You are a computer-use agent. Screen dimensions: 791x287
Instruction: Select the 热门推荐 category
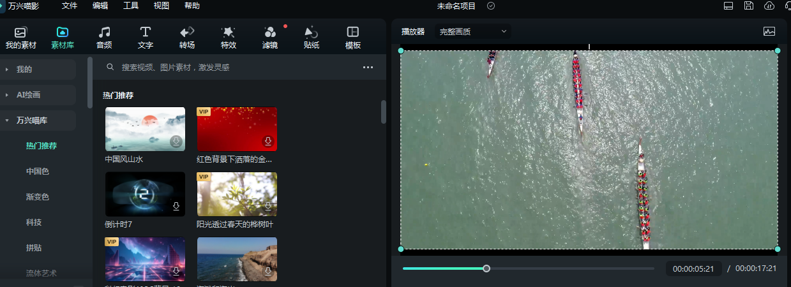[41, 146]
